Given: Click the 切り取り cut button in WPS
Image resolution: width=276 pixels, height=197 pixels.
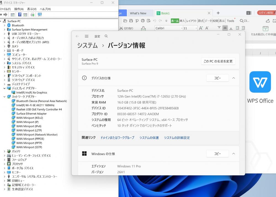Looking at the screenshot, I should tap(126, 28).
